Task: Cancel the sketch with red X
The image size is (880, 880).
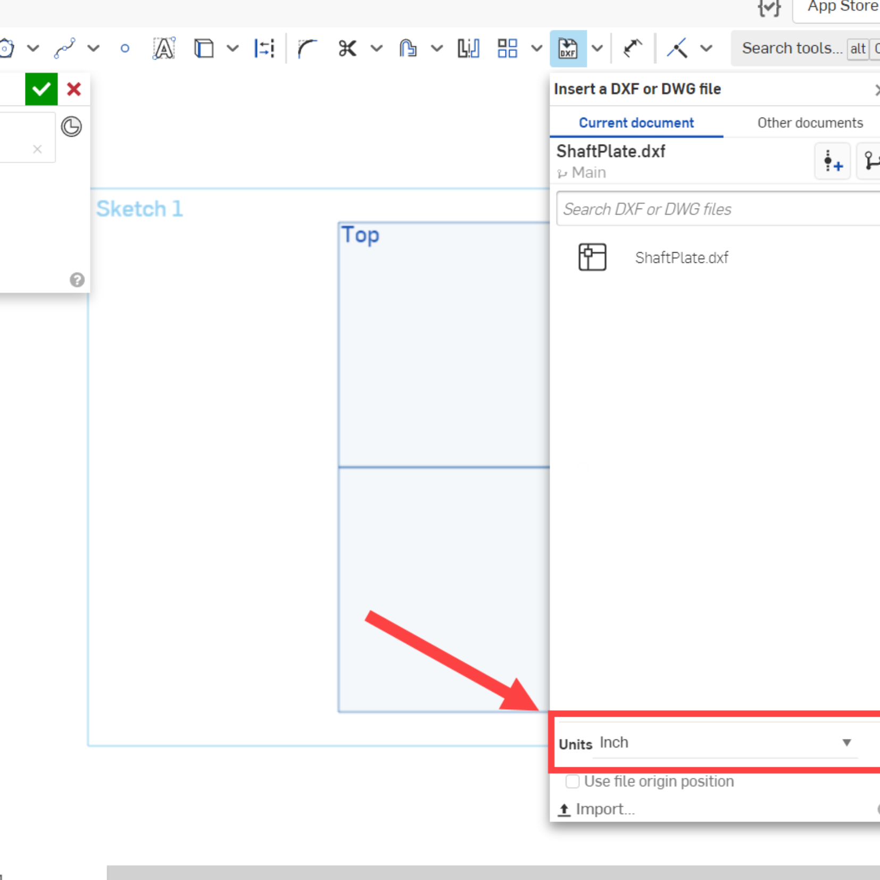Action: (74, 89)
